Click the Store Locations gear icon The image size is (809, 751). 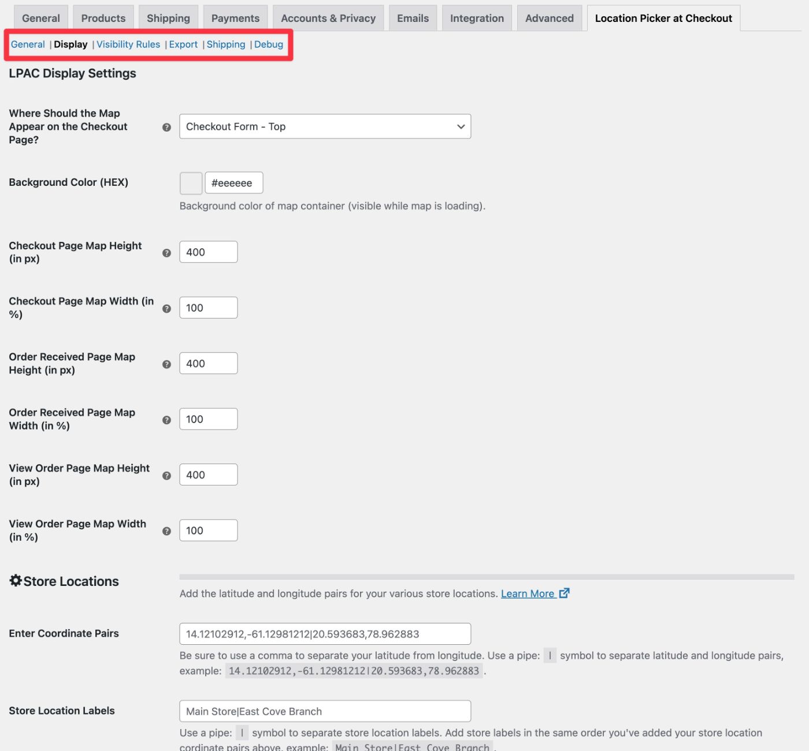[x=16, y=580]
